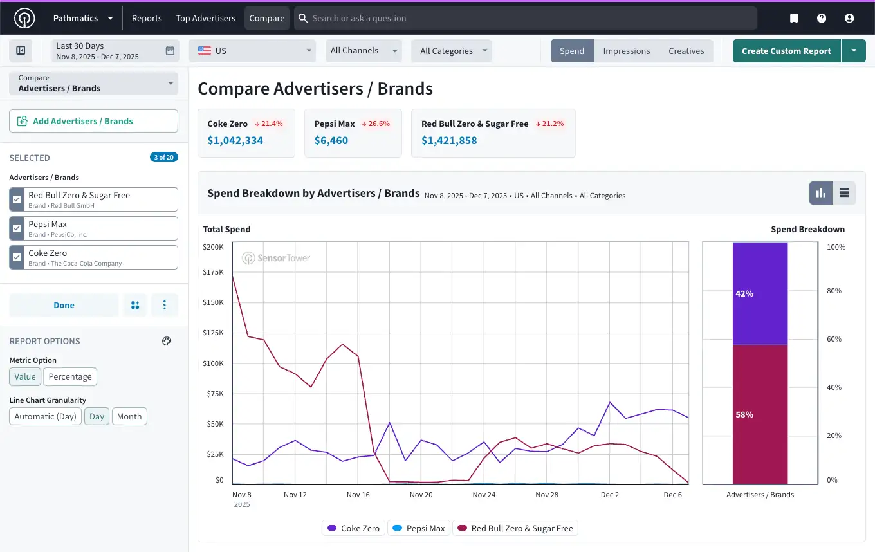Open the Pathmatics product dropdown

(84, 18)
